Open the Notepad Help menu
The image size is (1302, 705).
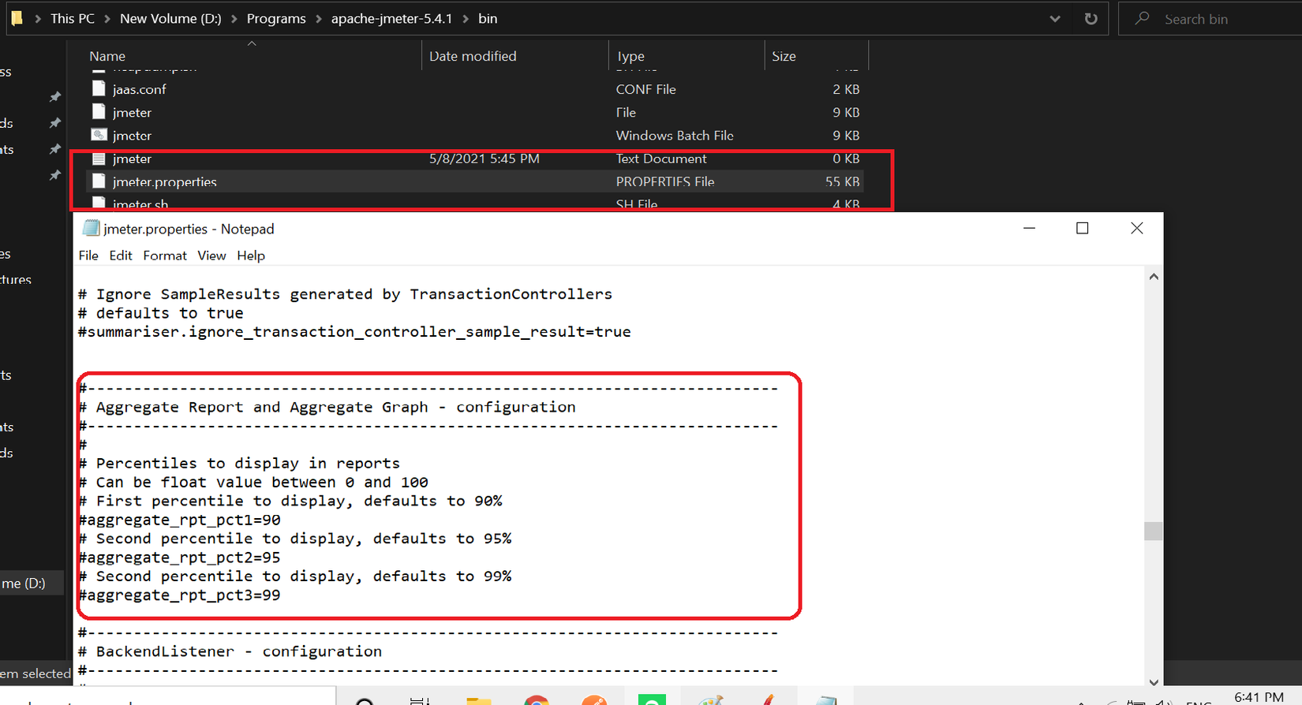tap(251, 256)
